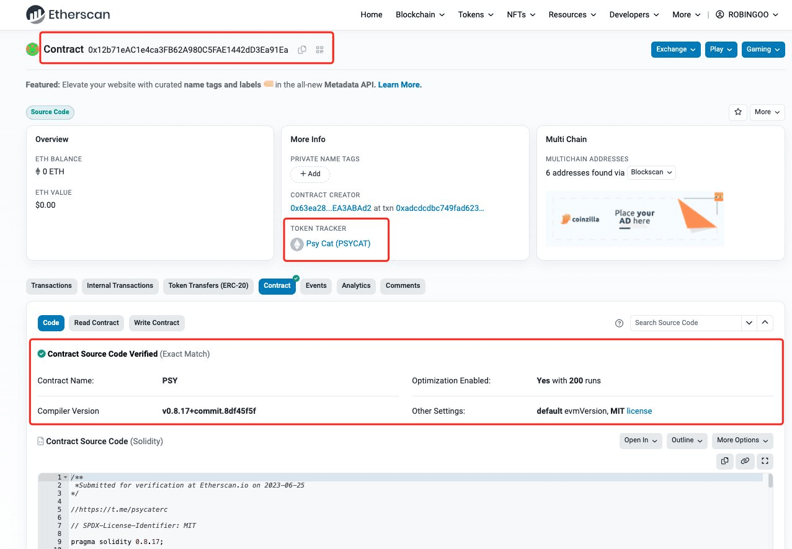Viewport: 792px width, 549px height.
Task: Select the Read Contract tab
Action: pyautogui.click(x=96, y=323)
